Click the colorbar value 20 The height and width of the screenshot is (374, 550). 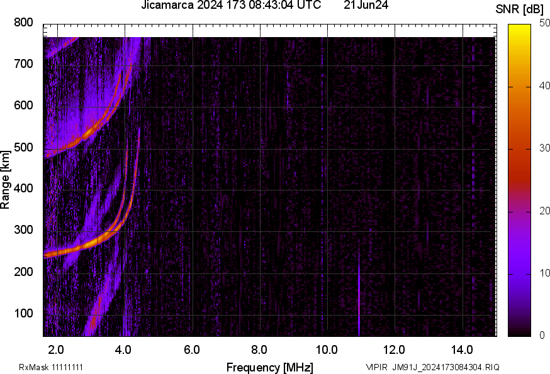tap(545, 211)
